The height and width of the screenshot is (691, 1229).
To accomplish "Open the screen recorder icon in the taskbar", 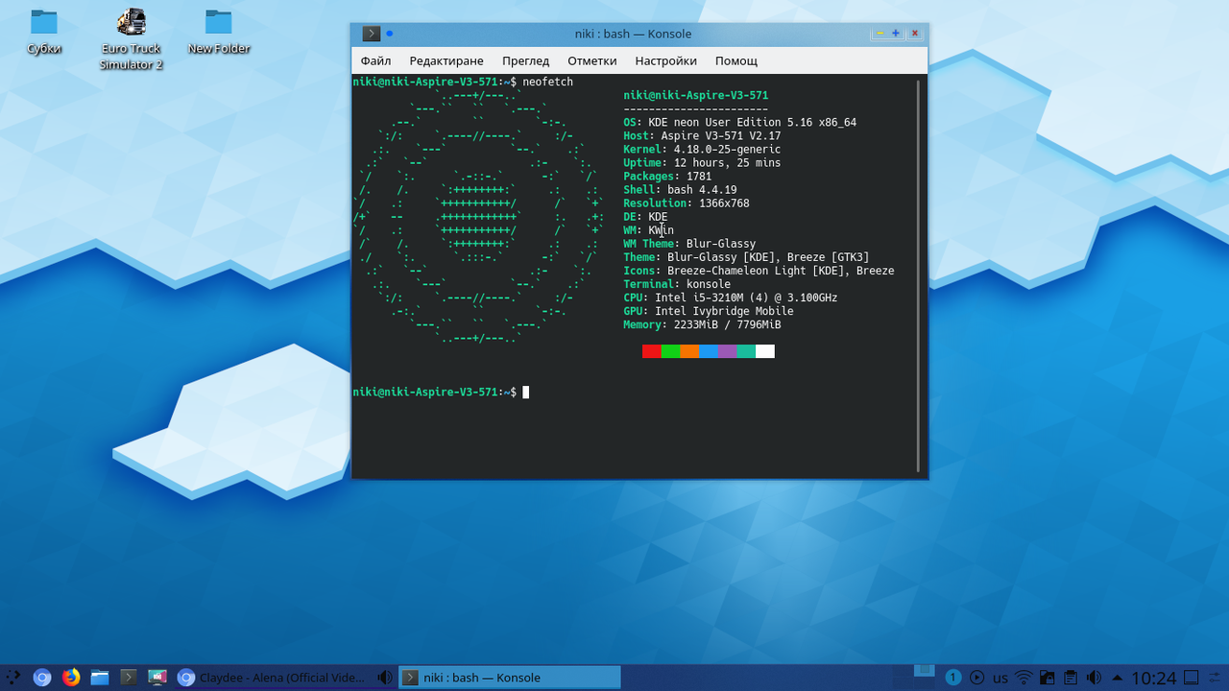I will click(157, 678).
